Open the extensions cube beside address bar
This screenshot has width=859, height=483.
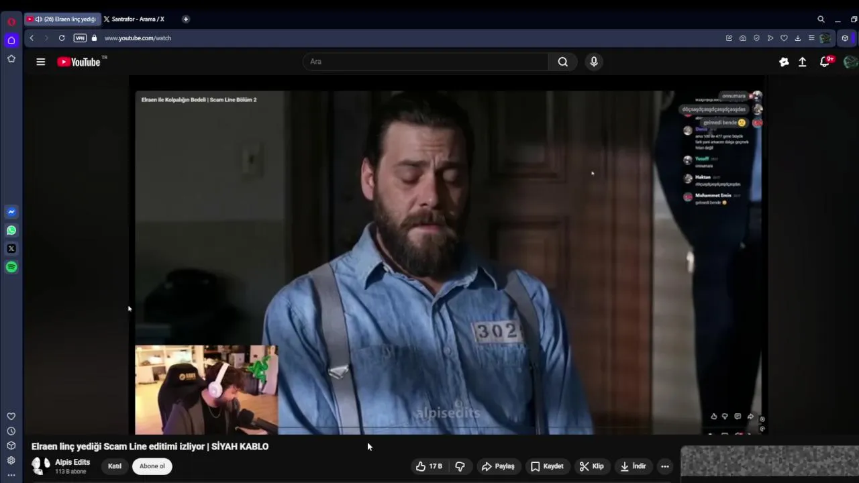845,38
